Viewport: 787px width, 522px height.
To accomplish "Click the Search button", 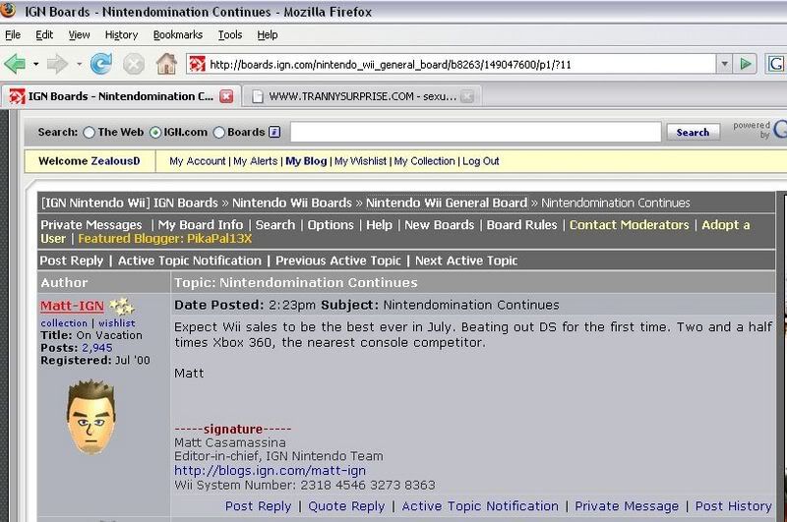I will [693, 133].
